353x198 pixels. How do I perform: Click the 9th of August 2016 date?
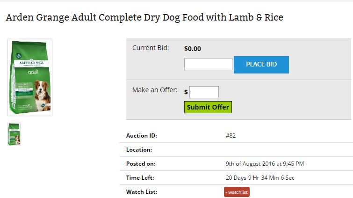point(265,164)
